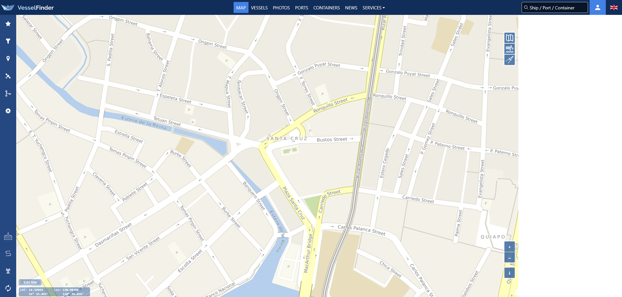Click the Chica Street label
This screenshot has width=622, height=297.
(x=391, y=269)
